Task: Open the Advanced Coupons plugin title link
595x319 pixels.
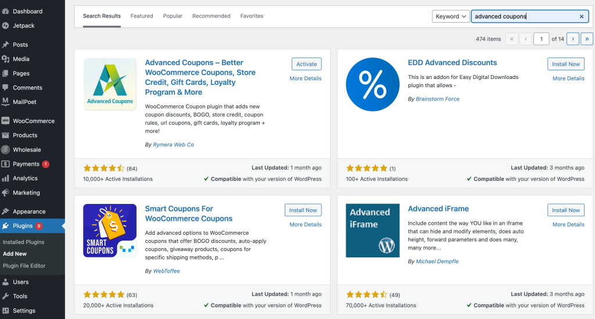Action: tap(200, 77)
